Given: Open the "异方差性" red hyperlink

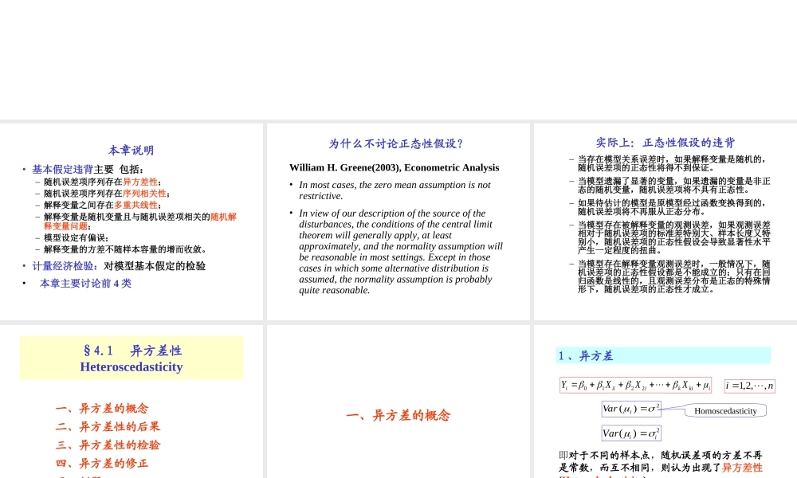Looking at the screenshot, I should (x=140, y=182).
